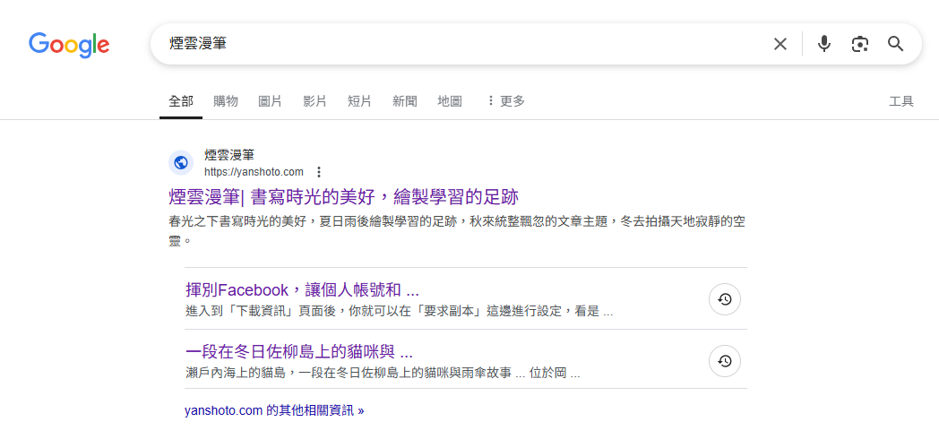
Task: Open result title 煙雲漫筆| 書寫時光的美好
Action: click(x=344, y=196)
